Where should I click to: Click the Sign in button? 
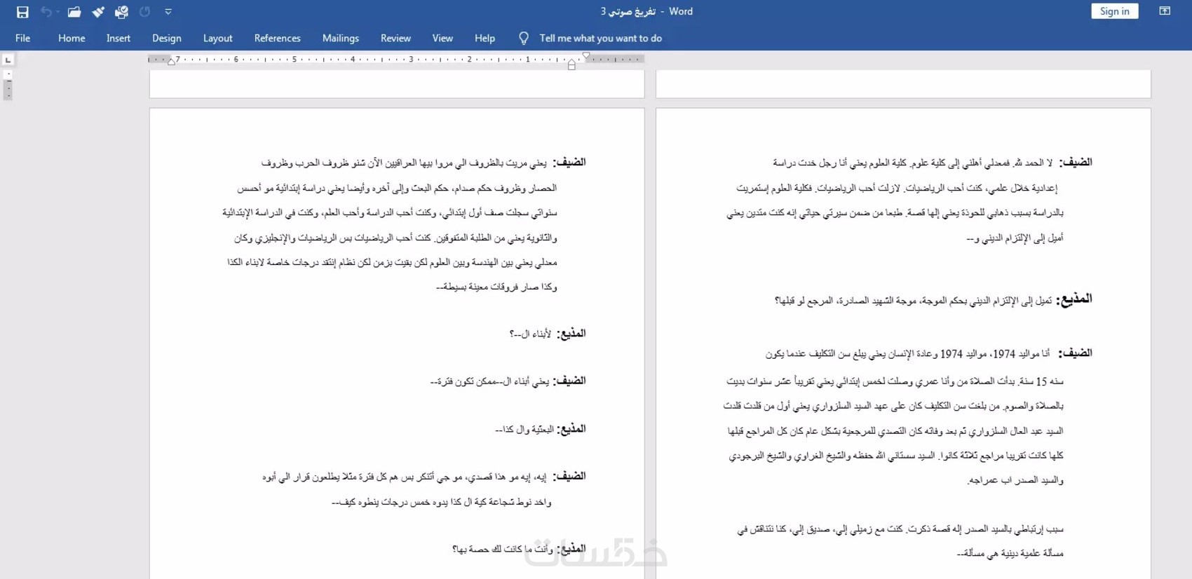point(1114,11)
